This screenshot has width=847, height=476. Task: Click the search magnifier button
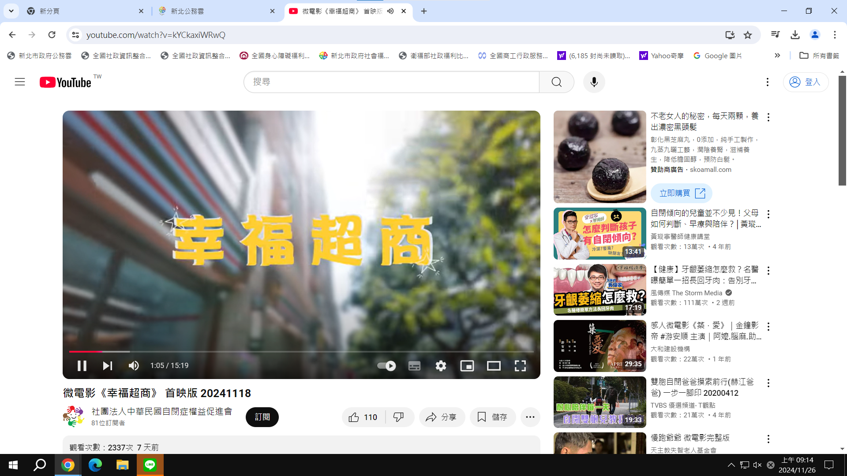(x=557, y=82)
